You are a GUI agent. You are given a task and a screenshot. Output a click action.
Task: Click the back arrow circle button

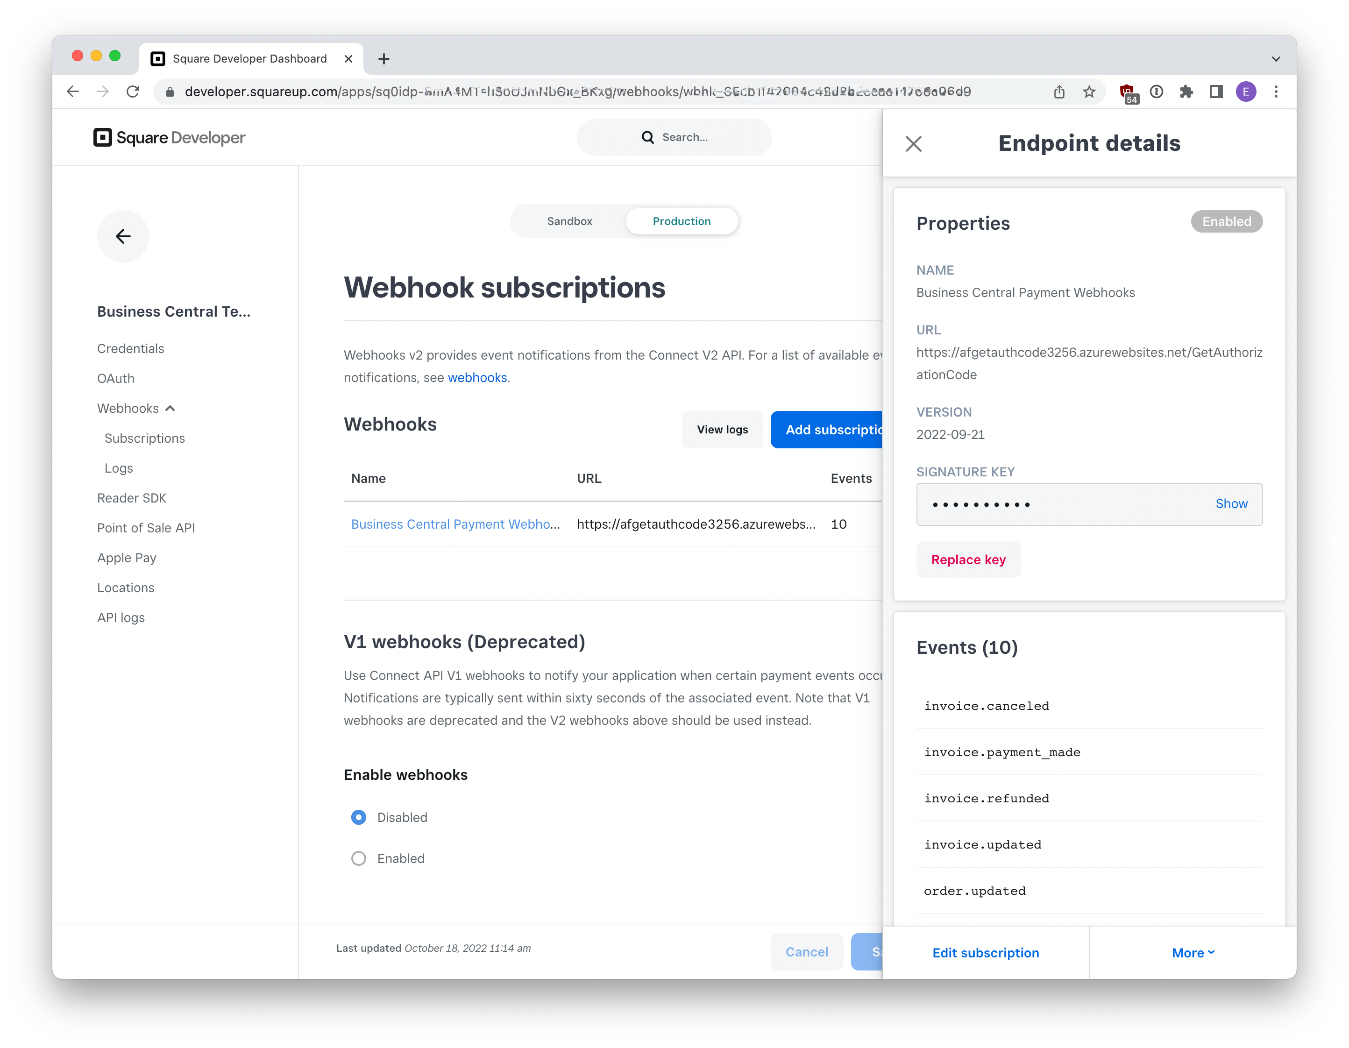pyautogui.click(x=123, y=236)
